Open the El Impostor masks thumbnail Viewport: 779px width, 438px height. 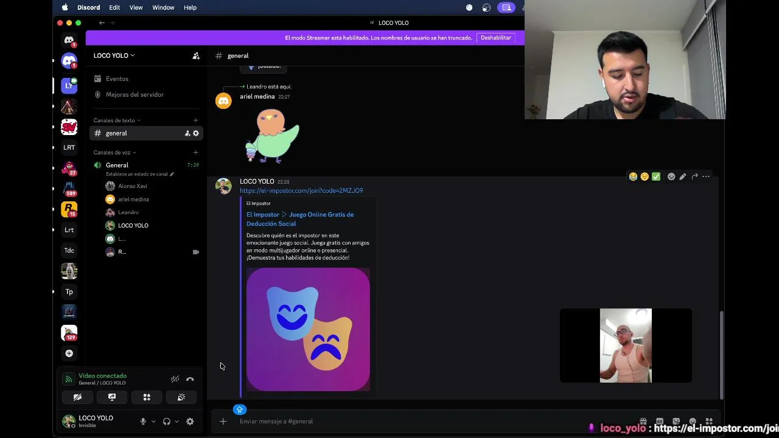click(x=308, y=329)
